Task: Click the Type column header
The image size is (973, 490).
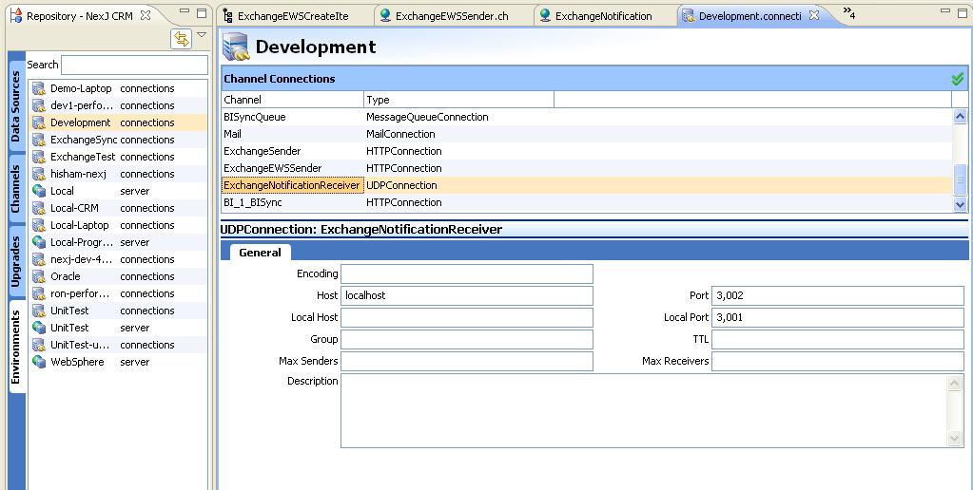Action: (x=457, y=100)
